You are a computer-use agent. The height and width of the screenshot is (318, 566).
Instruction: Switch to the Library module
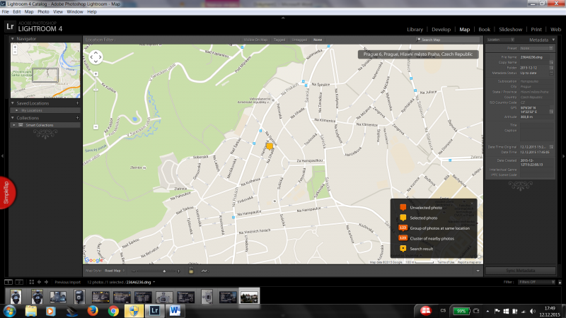point(415,30)
